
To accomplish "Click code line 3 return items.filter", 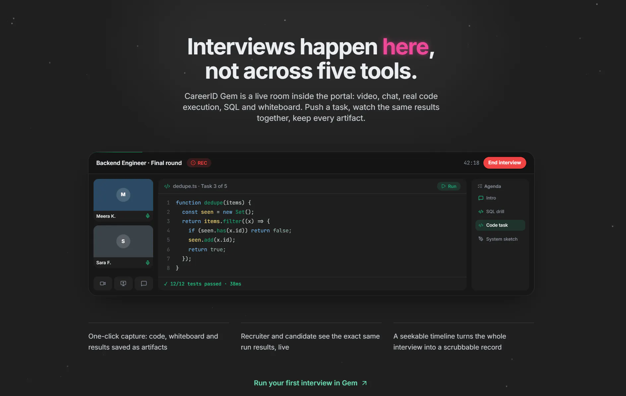I will coord(226,221).
